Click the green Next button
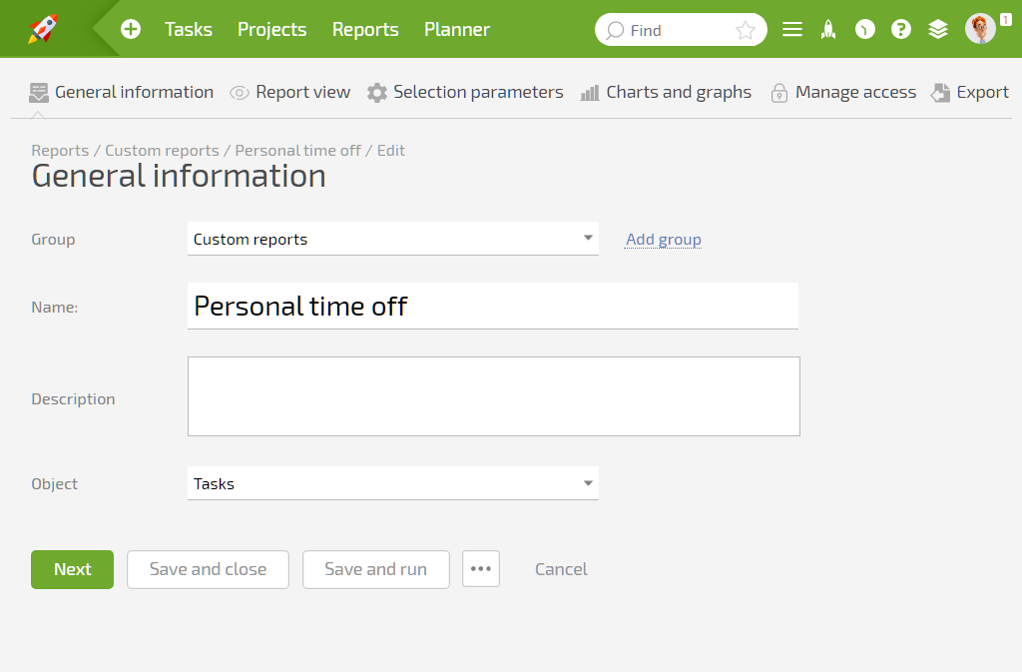This screenshot has width=1022, height=672. click(72, 569)
